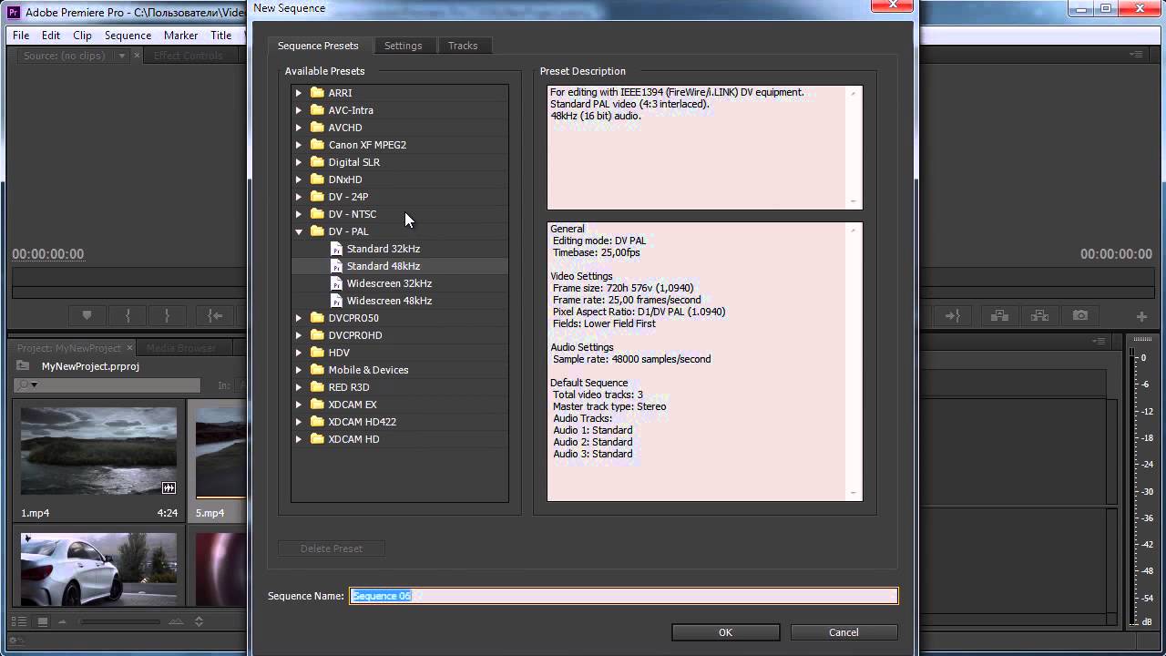
Task: Expand the XDCAM HD folder arrow
Action: pos(298,439)
